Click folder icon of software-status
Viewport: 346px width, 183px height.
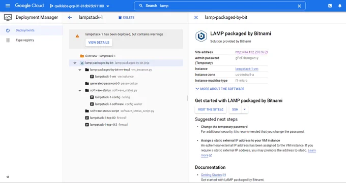coord(87,90)
